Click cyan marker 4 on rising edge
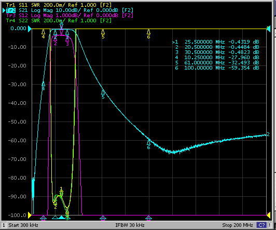Image resolution: width=276 pixels, height=230 pixels. pos(43,86)
